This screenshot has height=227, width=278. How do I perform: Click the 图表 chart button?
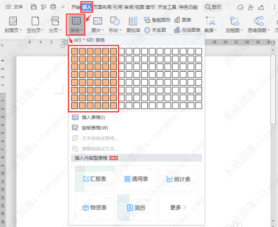[x=183, y=20]
